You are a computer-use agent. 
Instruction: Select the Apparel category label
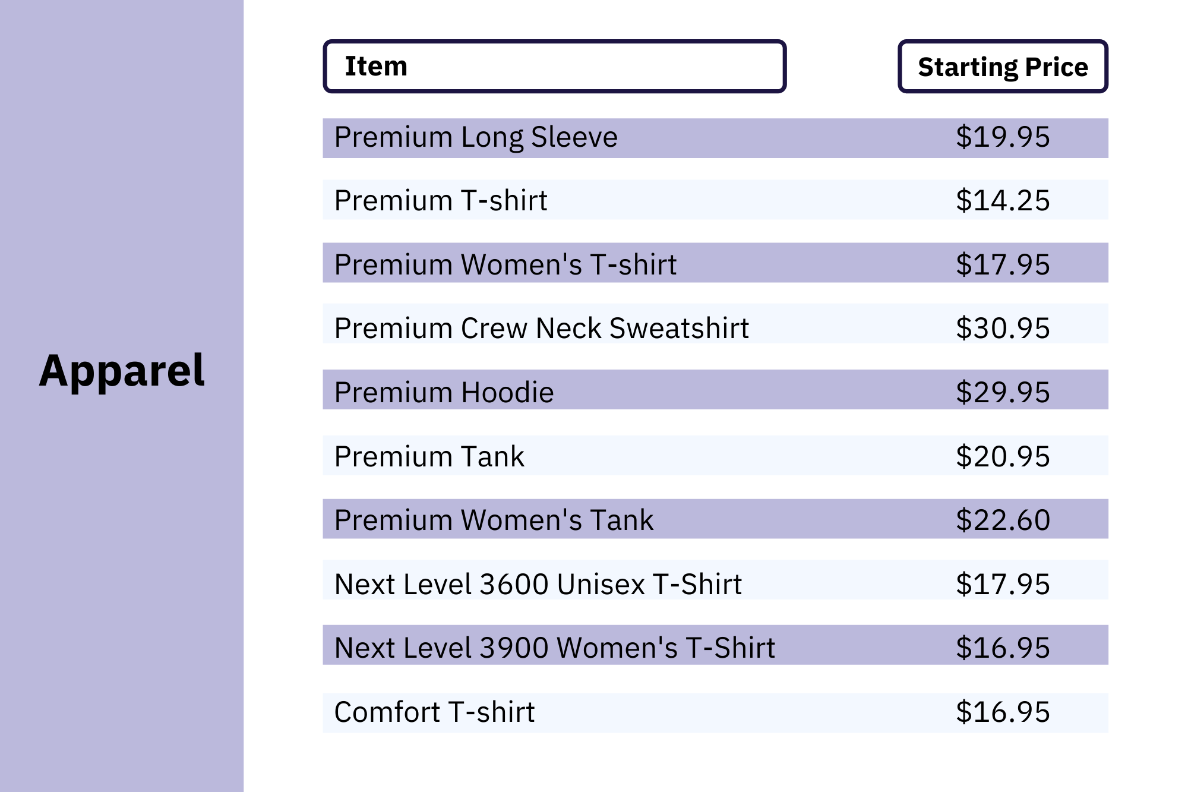(x=122, y=371)
